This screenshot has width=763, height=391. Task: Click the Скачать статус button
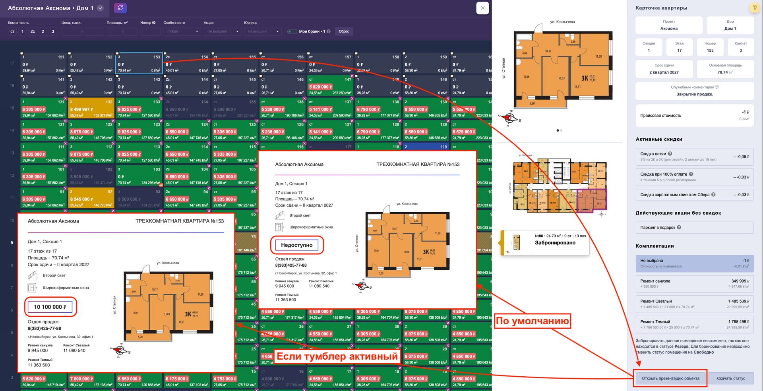[x=731, y=378]
